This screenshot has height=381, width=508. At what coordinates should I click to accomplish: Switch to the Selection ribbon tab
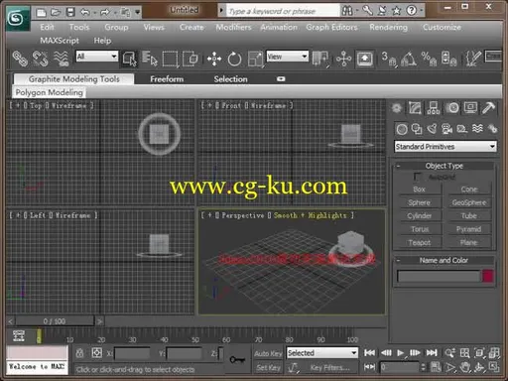click(230, 79)
